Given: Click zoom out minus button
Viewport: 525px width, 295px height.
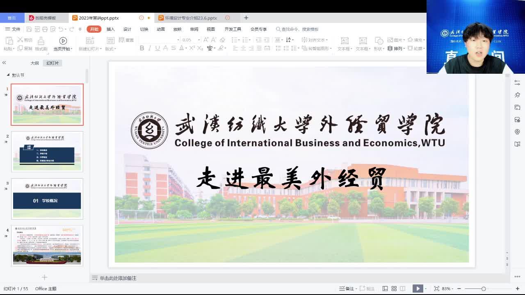Looking at the screenshot, I should pyautogui.click(x=459, y=288).
